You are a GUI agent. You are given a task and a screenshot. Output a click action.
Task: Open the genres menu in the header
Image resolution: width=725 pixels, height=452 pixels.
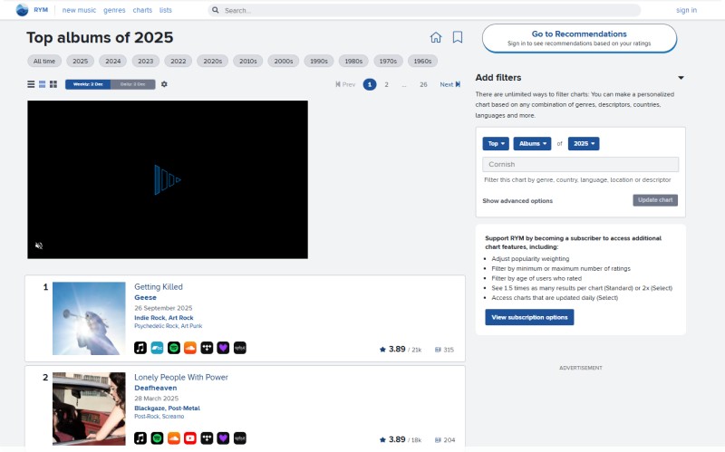(x=114, y=10)
